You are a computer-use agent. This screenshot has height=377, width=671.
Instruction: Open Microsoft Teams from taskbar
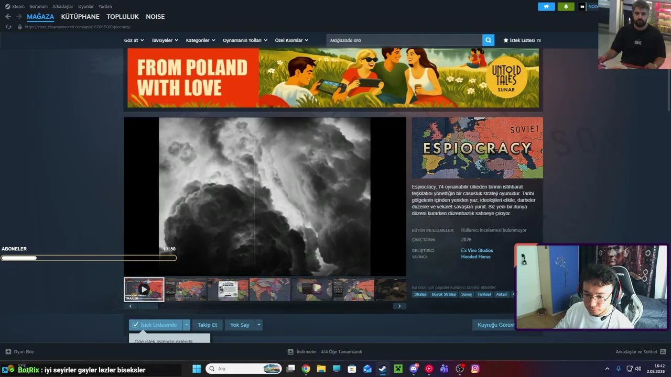pyautogui.click(x=445, y=369)
